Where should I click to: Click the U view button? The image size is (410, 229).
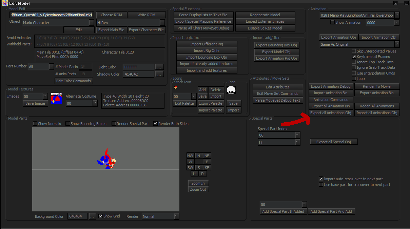[194, 173]
